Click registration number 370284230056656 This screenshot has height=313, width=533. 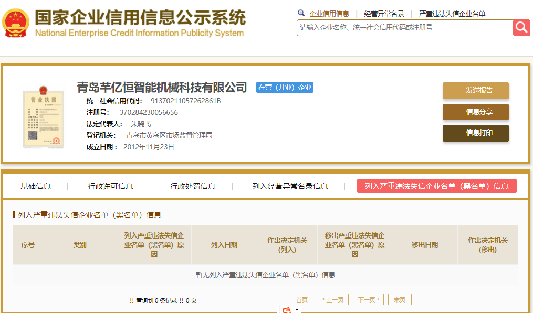point(149,112)
